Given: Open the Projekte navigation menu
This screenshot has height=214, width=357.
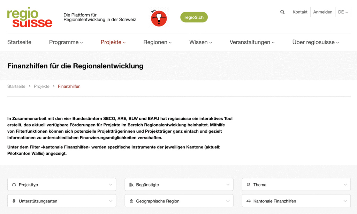Looking at the screenshot, I should tap(113, 42).
